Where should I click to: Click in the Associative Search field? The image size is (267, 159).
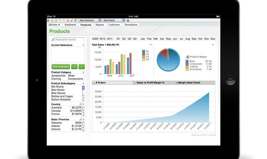(69, 39)
